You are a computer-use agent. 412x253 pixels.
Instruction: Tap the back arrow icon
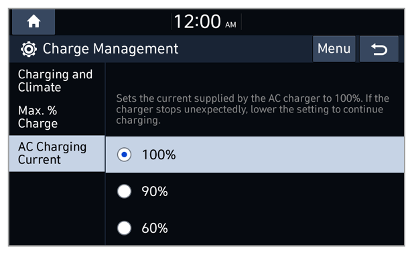pyautogui.click(x=379, y=49)
